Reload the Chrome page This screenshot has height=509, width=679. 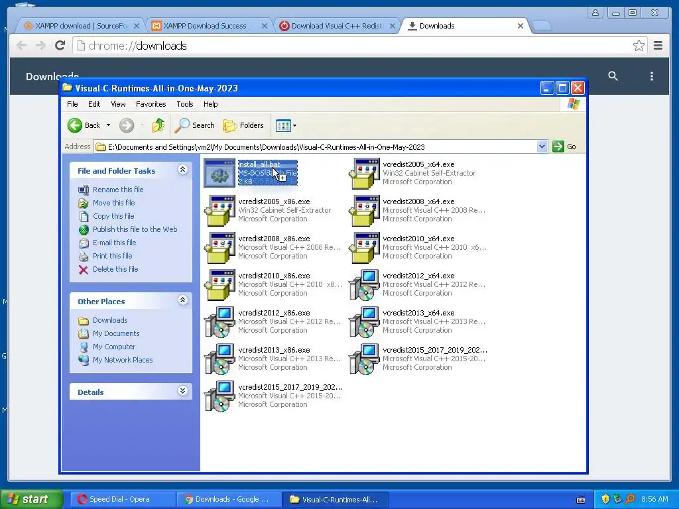[60, 46]
